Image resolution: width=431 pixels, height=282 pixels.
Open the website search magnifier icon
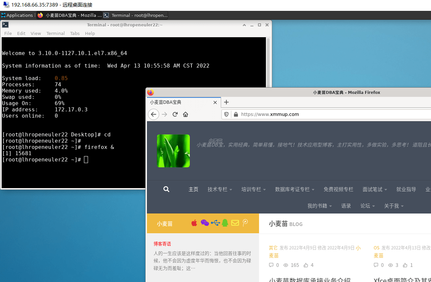(x=166, y=189)
